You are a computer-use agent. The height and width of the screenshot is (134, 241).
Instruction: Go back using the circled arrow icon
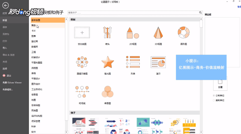coord(6,5)
